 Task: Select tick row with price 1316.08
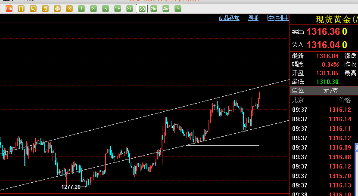click(324, 157)
